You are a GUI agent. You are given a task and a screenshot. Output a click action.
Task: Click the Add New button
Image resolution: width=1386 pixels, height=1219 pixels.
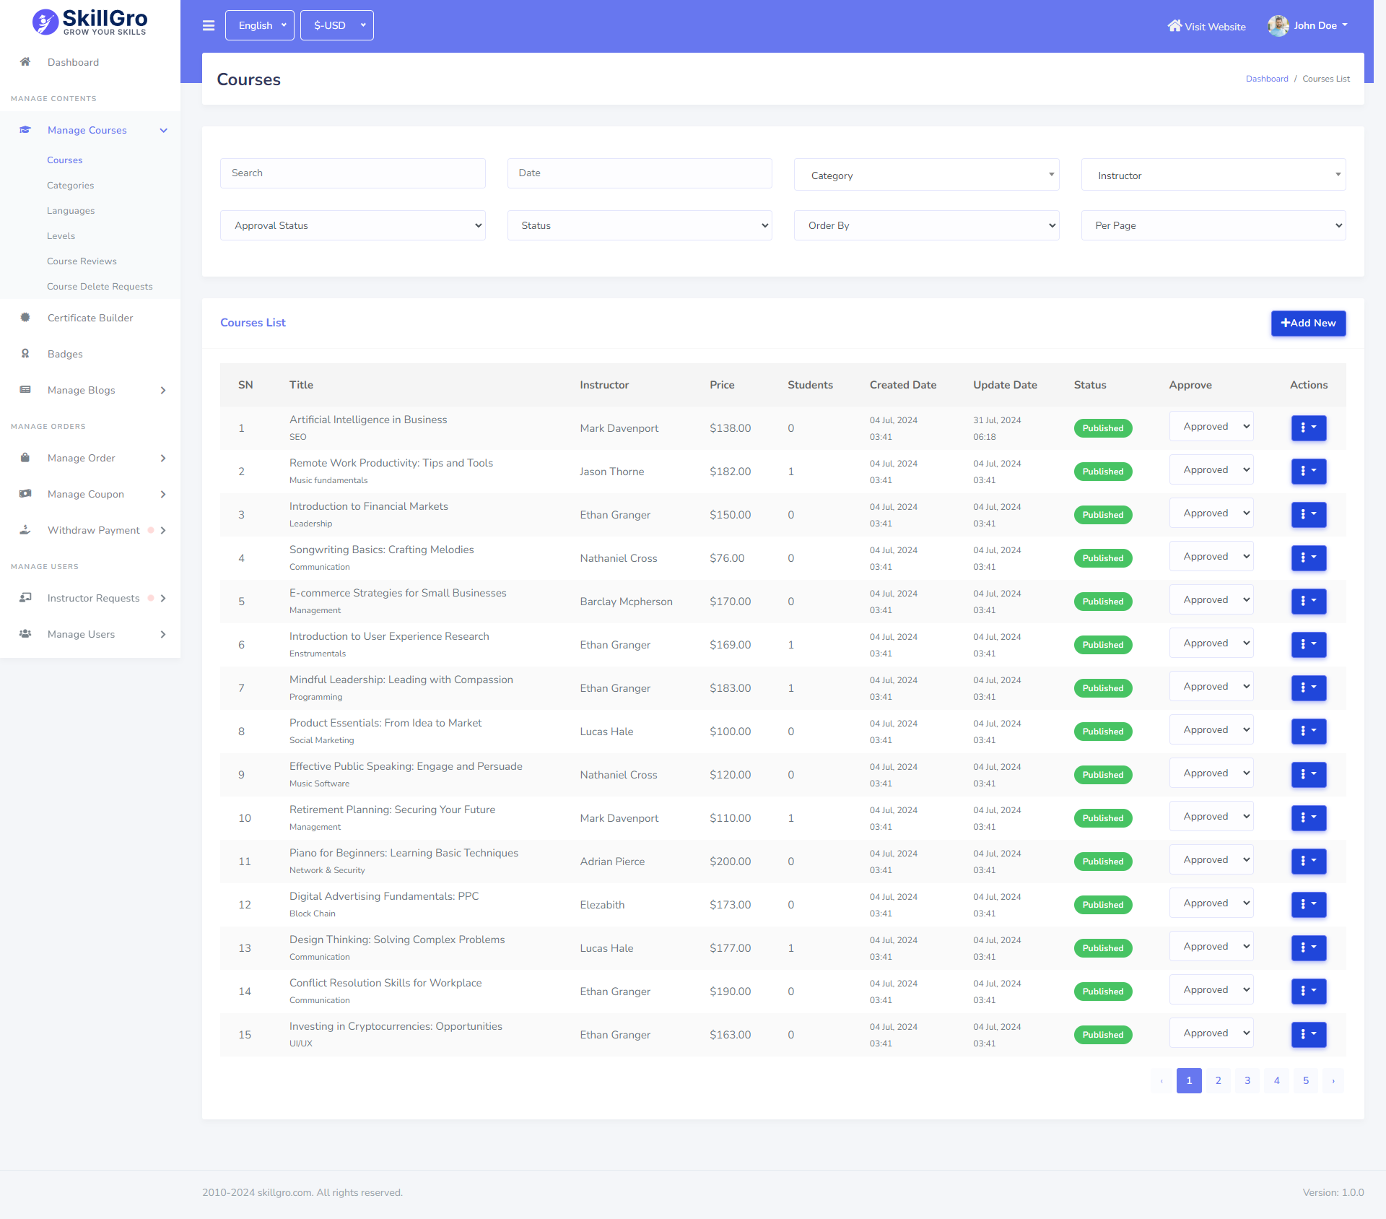tap(1307, 323)
